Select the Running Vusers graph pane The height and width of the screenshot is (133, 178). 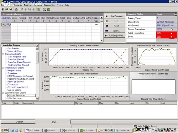tap(85, 57)
